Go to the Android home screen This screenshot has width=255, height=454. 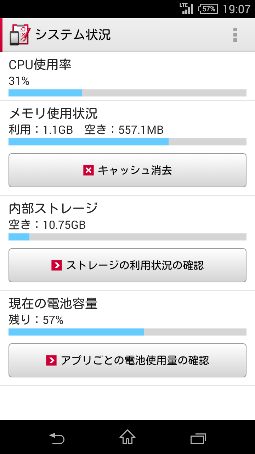point(127,437)
